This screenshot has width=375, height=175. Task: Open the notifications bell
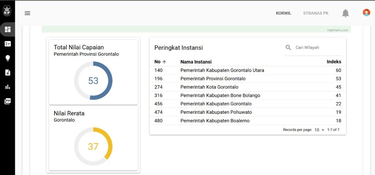point(345,13)
